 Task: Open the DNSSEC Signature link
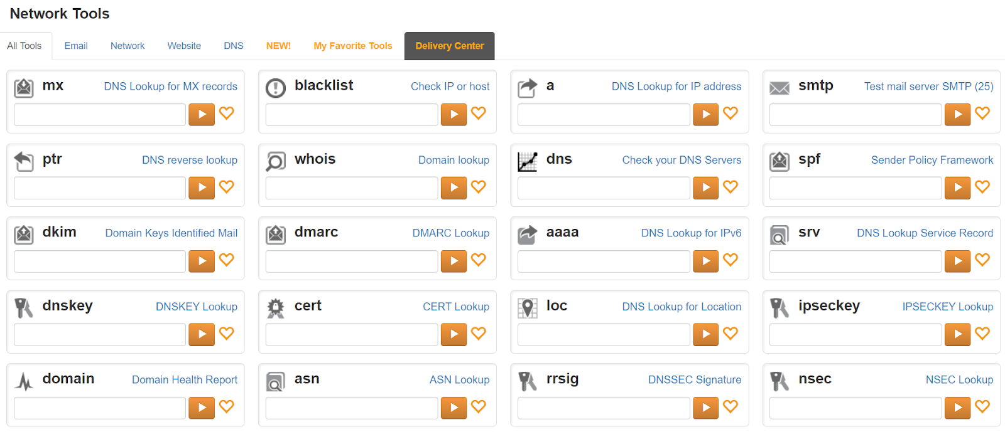click(695, 380)
